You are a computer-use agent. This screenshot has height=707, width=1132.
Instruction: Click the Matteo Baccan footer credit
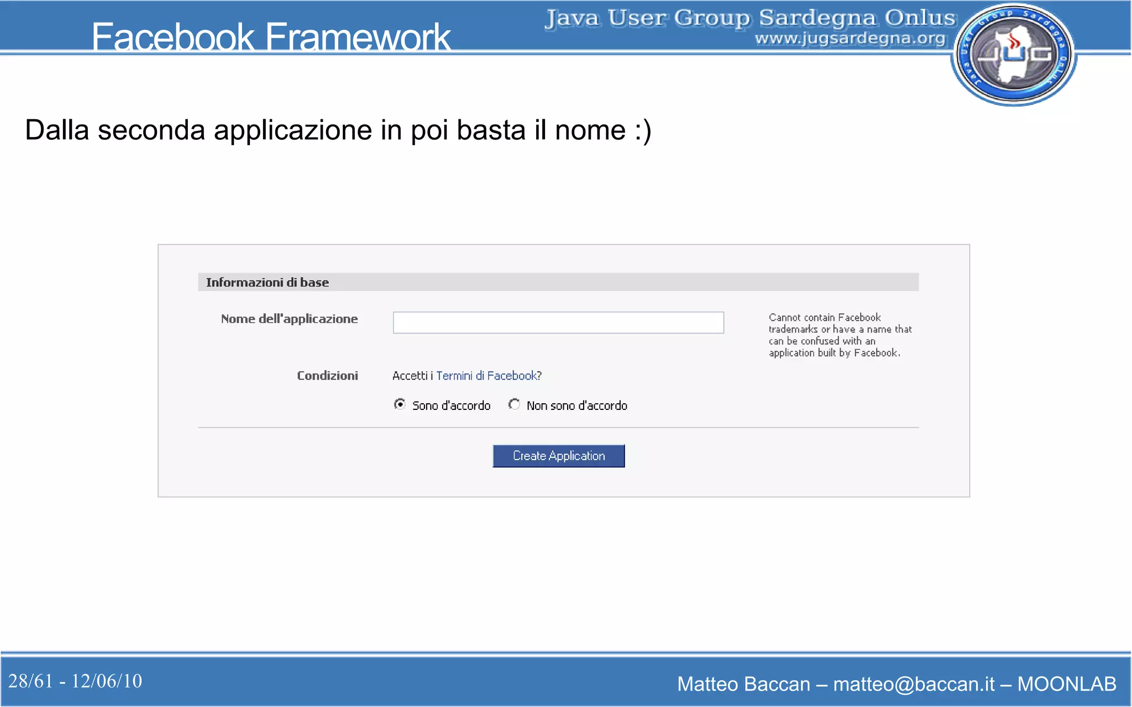pos(897,684)
